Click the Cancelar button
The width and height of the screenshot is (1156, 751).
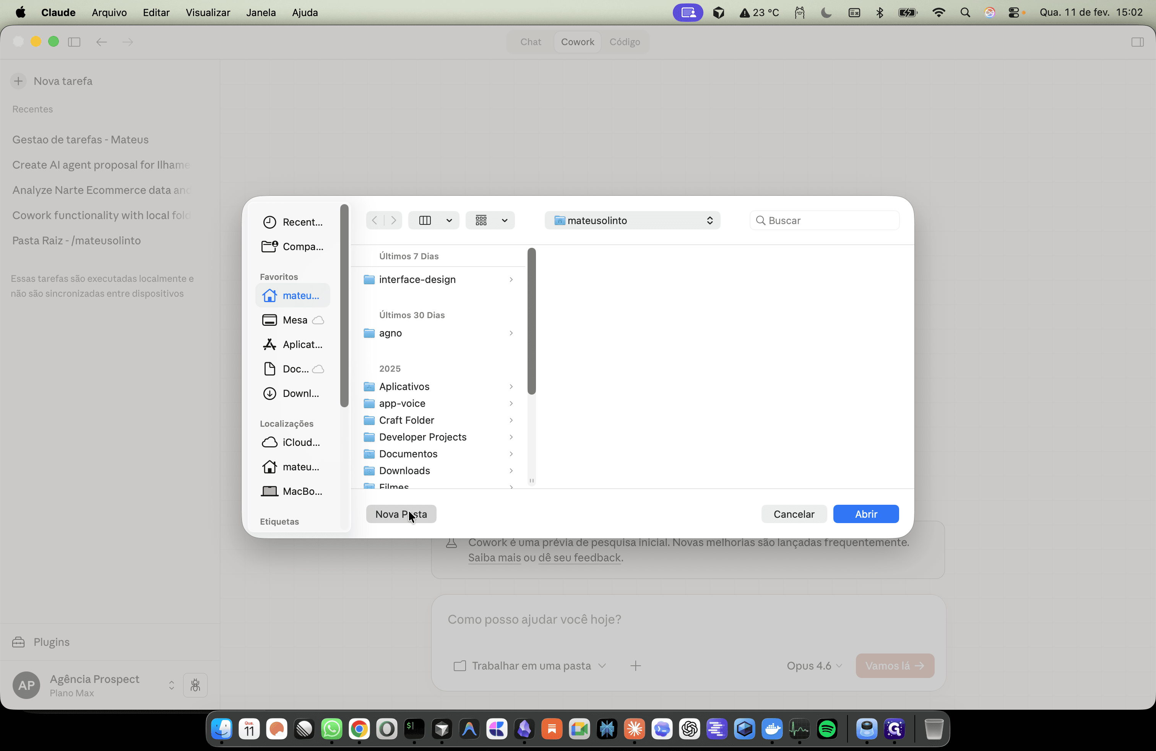[x=794, y=514]
